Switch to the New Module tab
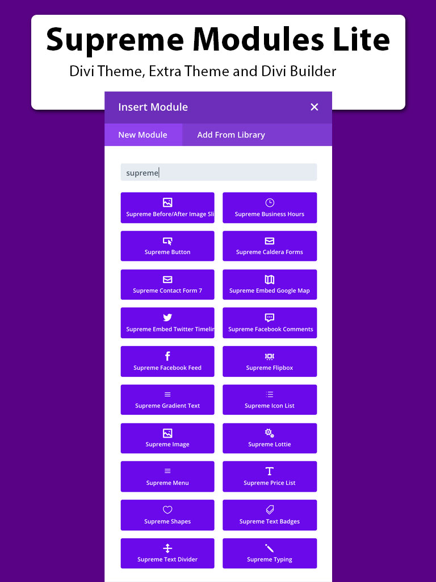Viewport: 436px width, 582px height. [142, 135]
